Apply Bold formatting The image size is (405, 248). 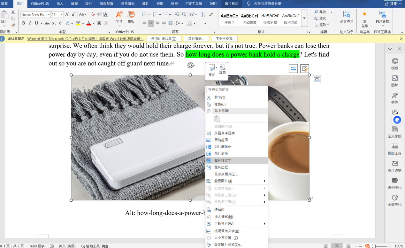(24, 23)
